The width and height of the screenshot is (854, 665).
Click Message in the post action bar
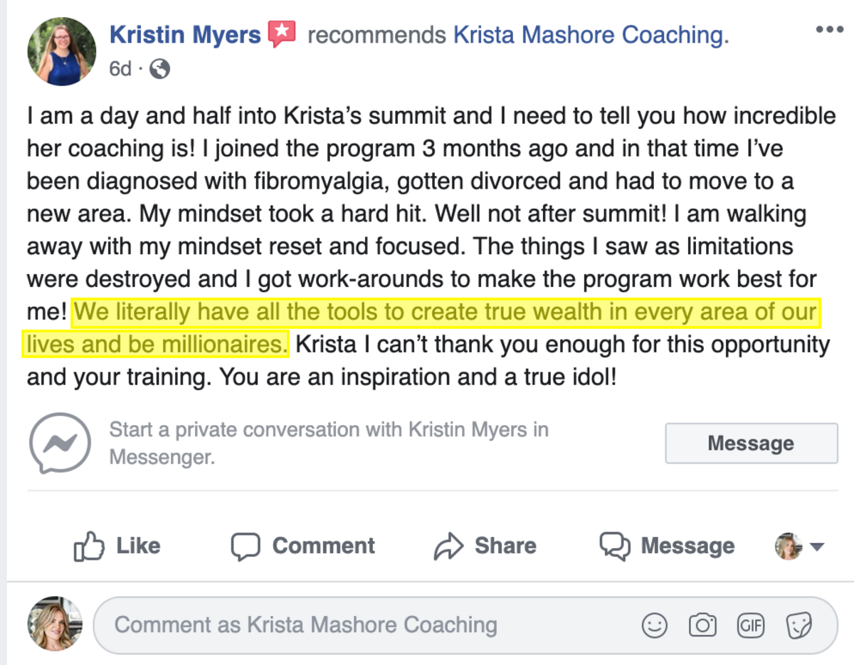click(668, 546)
